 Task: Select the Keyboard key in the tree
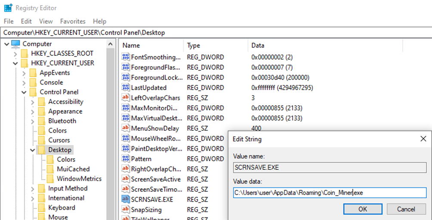click(62, 208)
